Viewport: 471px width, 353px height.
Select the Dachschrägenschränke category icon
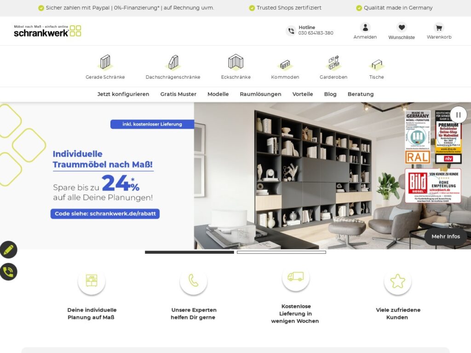pos(173,62)
